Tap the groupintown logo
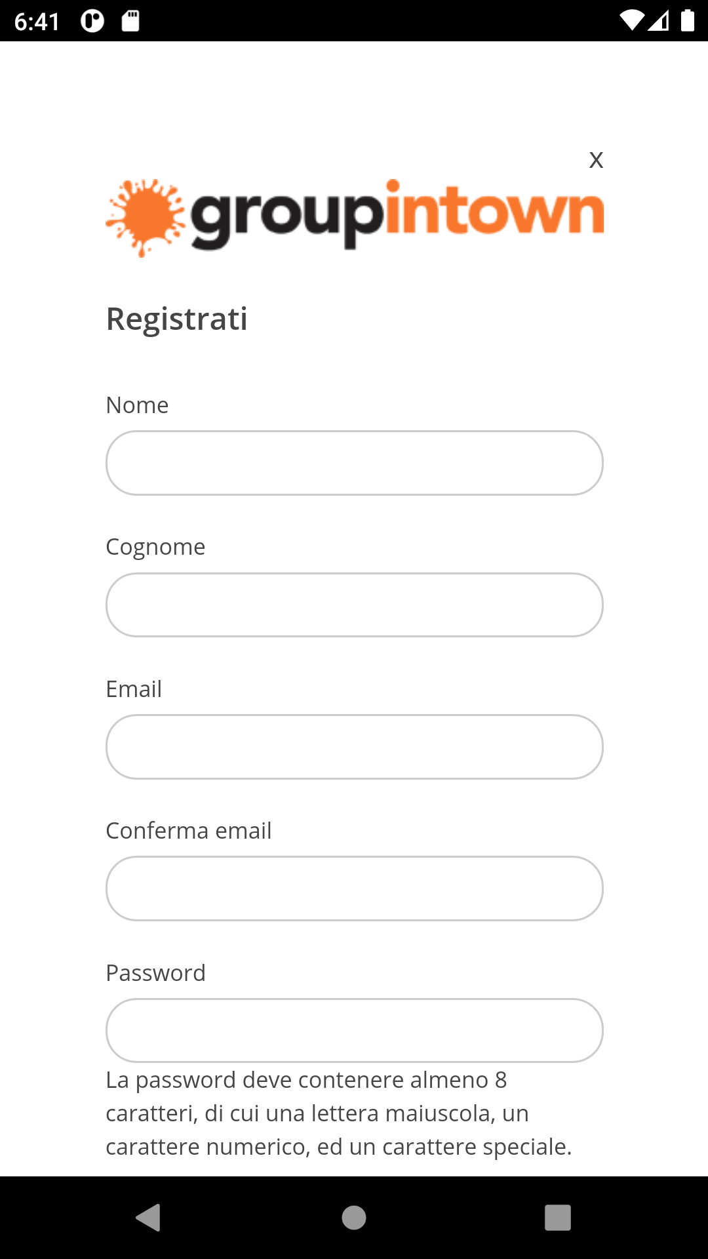The image size is (708, 1259). [355, 216]
